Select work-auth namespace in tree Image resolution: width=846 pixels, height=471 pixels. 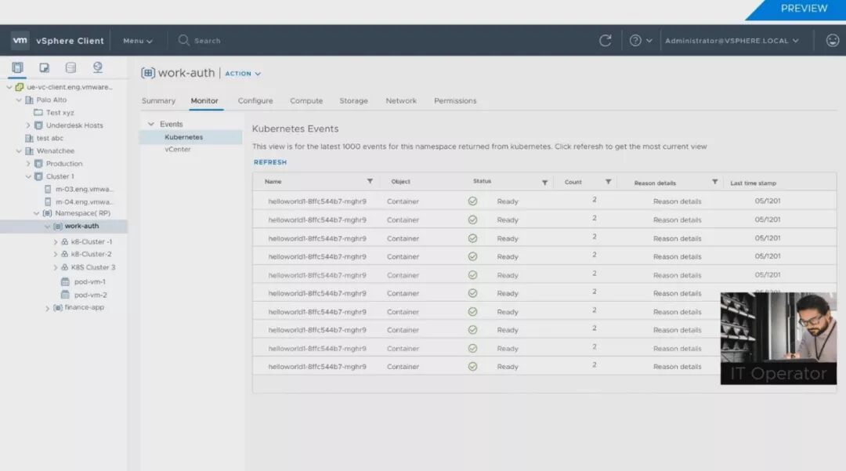tap(81, 226)
